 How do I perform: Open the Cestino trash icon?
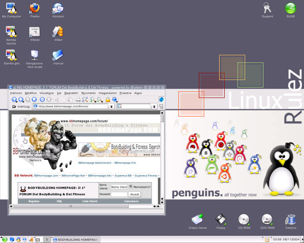291,220
